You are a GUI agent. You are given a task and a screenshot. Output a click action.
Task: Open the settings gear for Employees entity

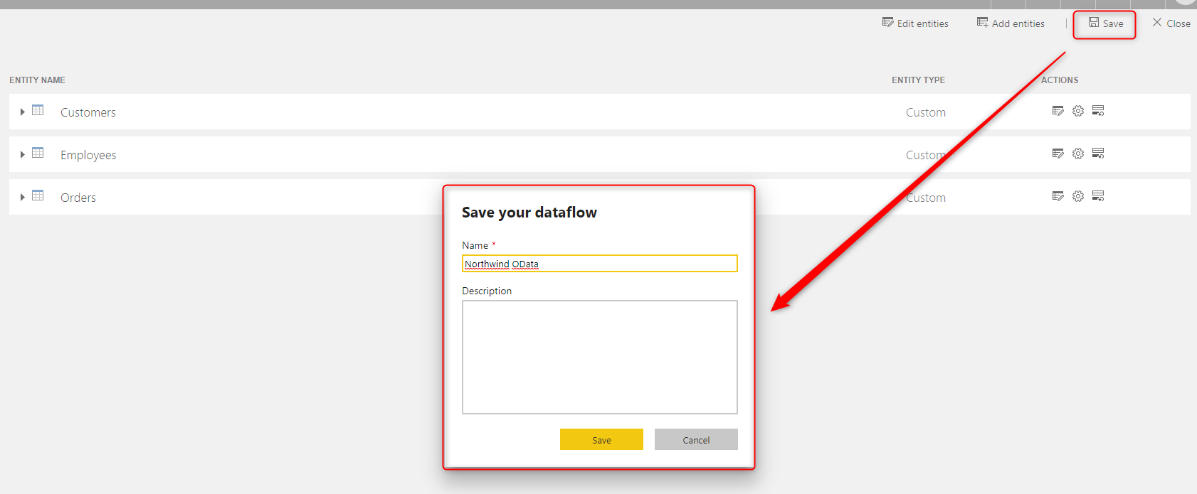click(1078, 154)
